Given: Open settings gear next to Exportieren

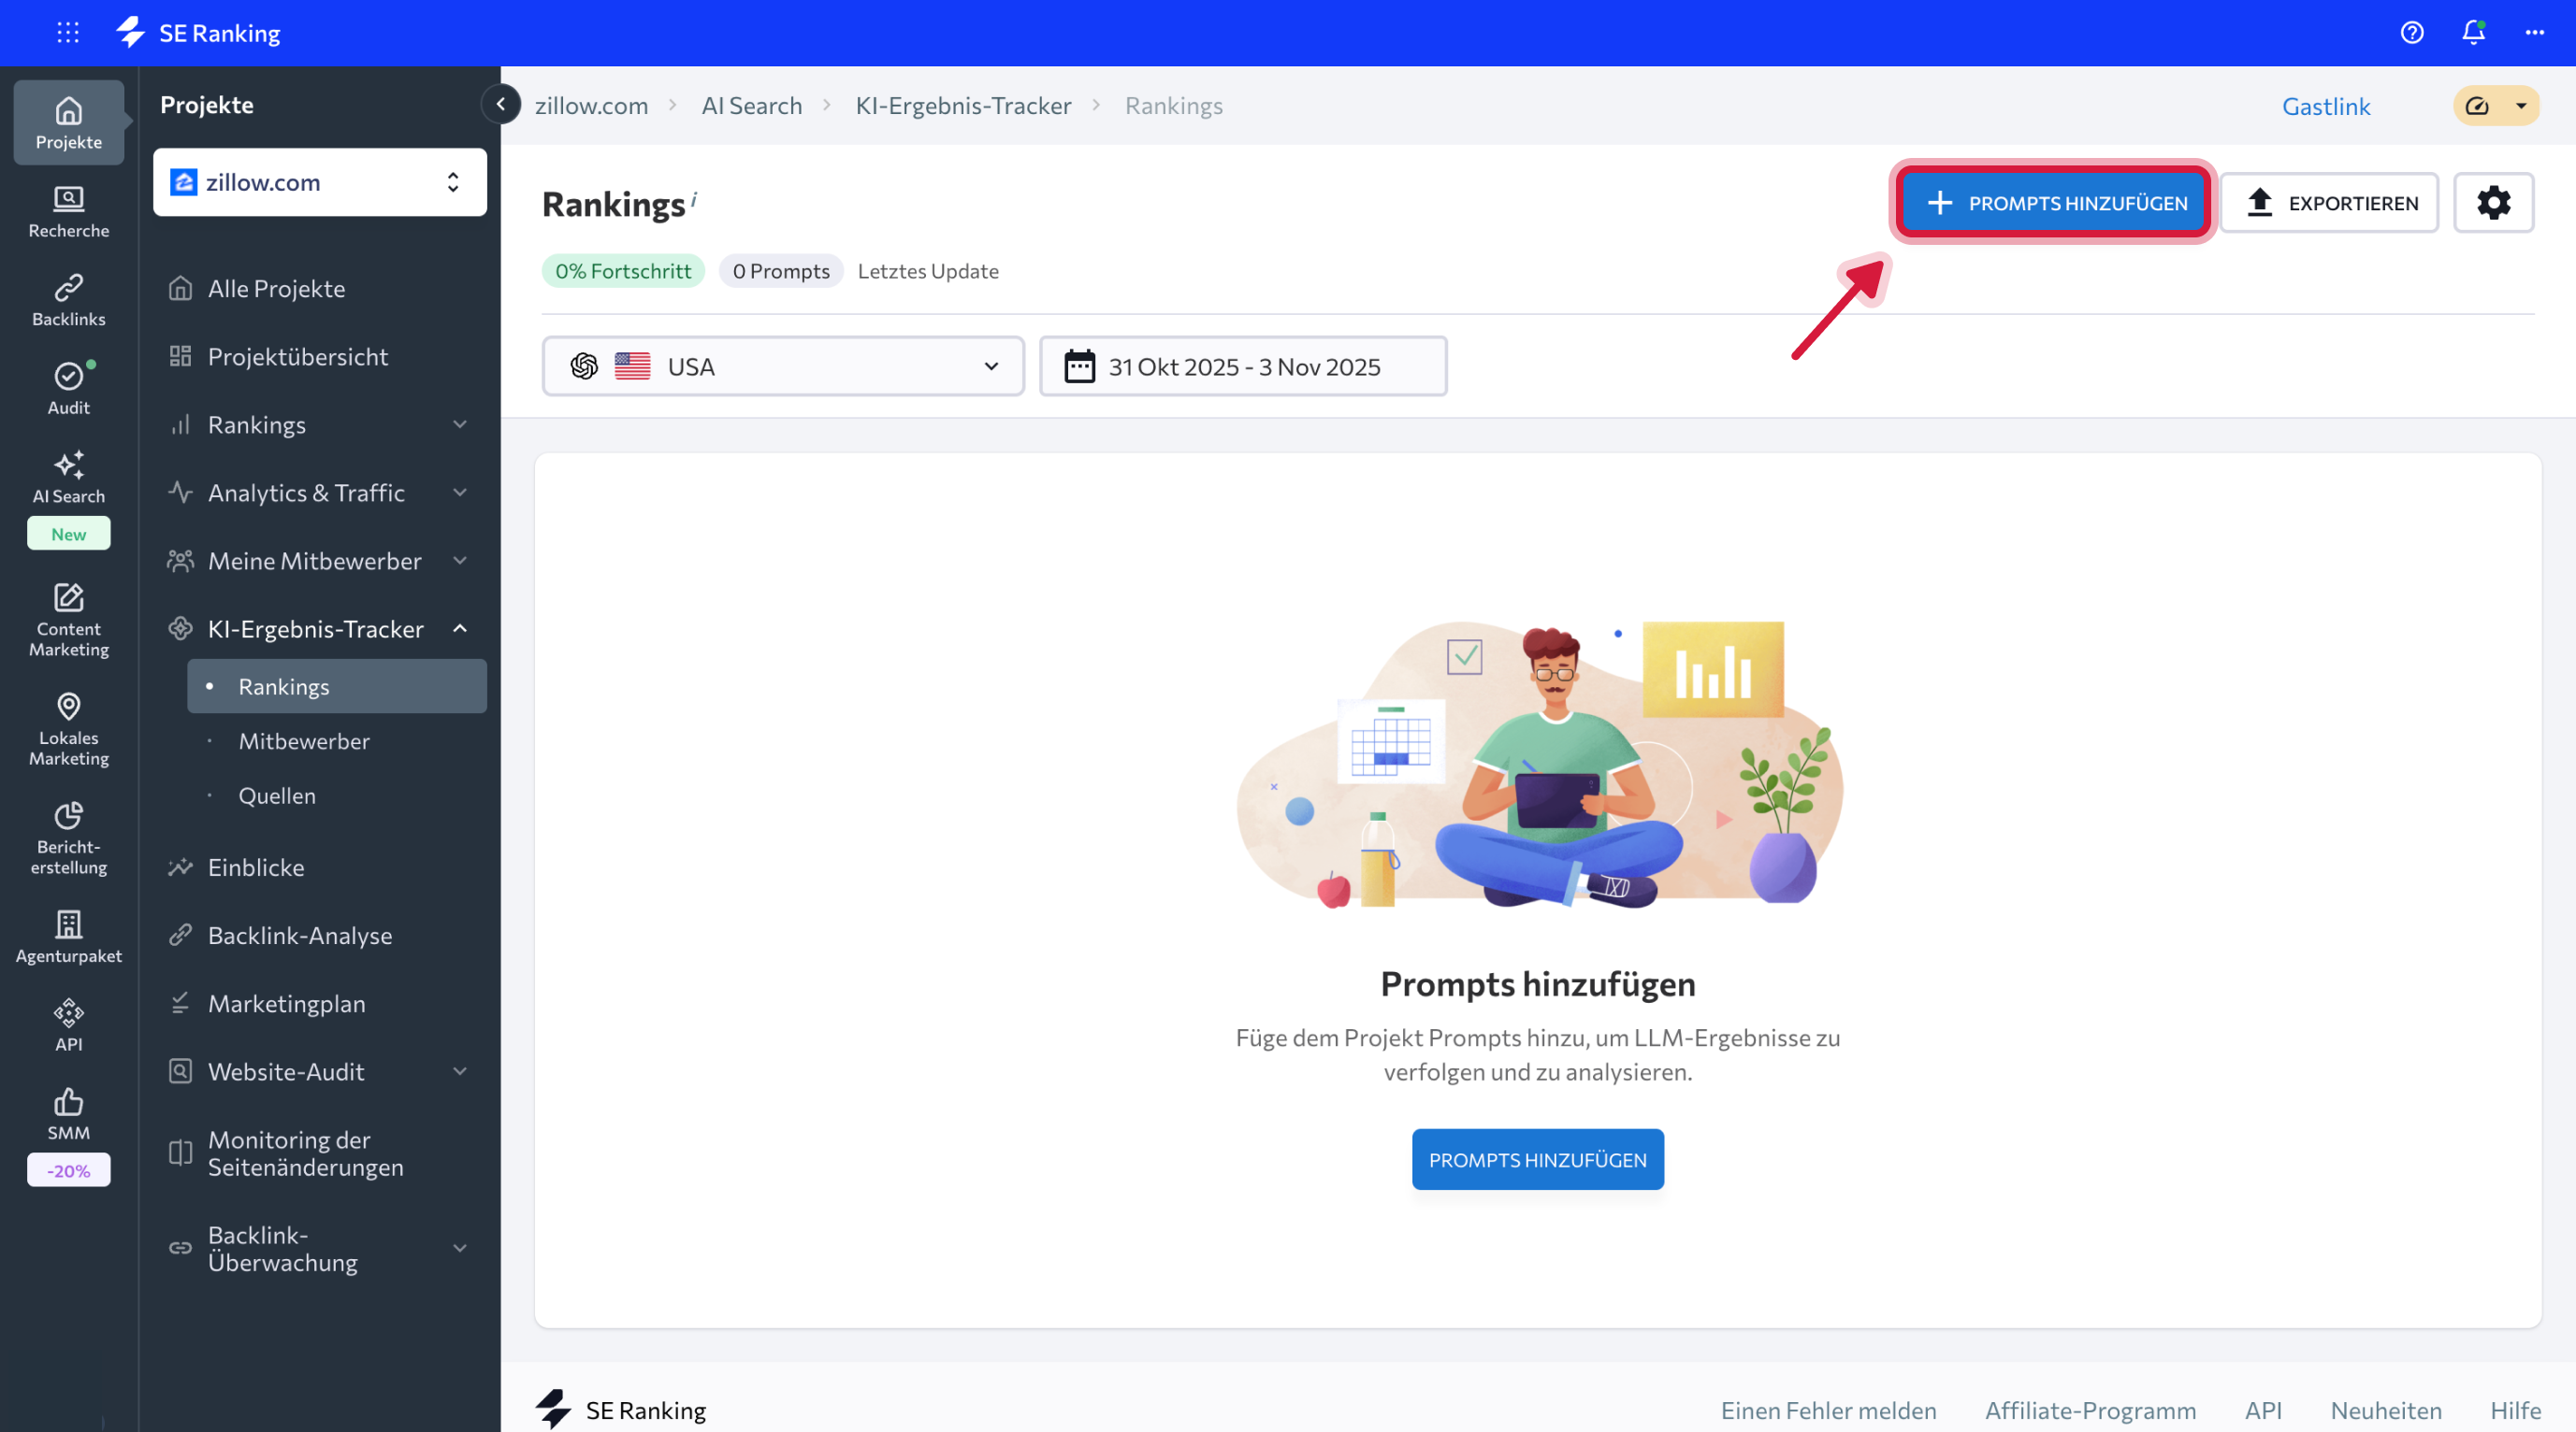Looking at the screenshot, I should click(2492, 203).
